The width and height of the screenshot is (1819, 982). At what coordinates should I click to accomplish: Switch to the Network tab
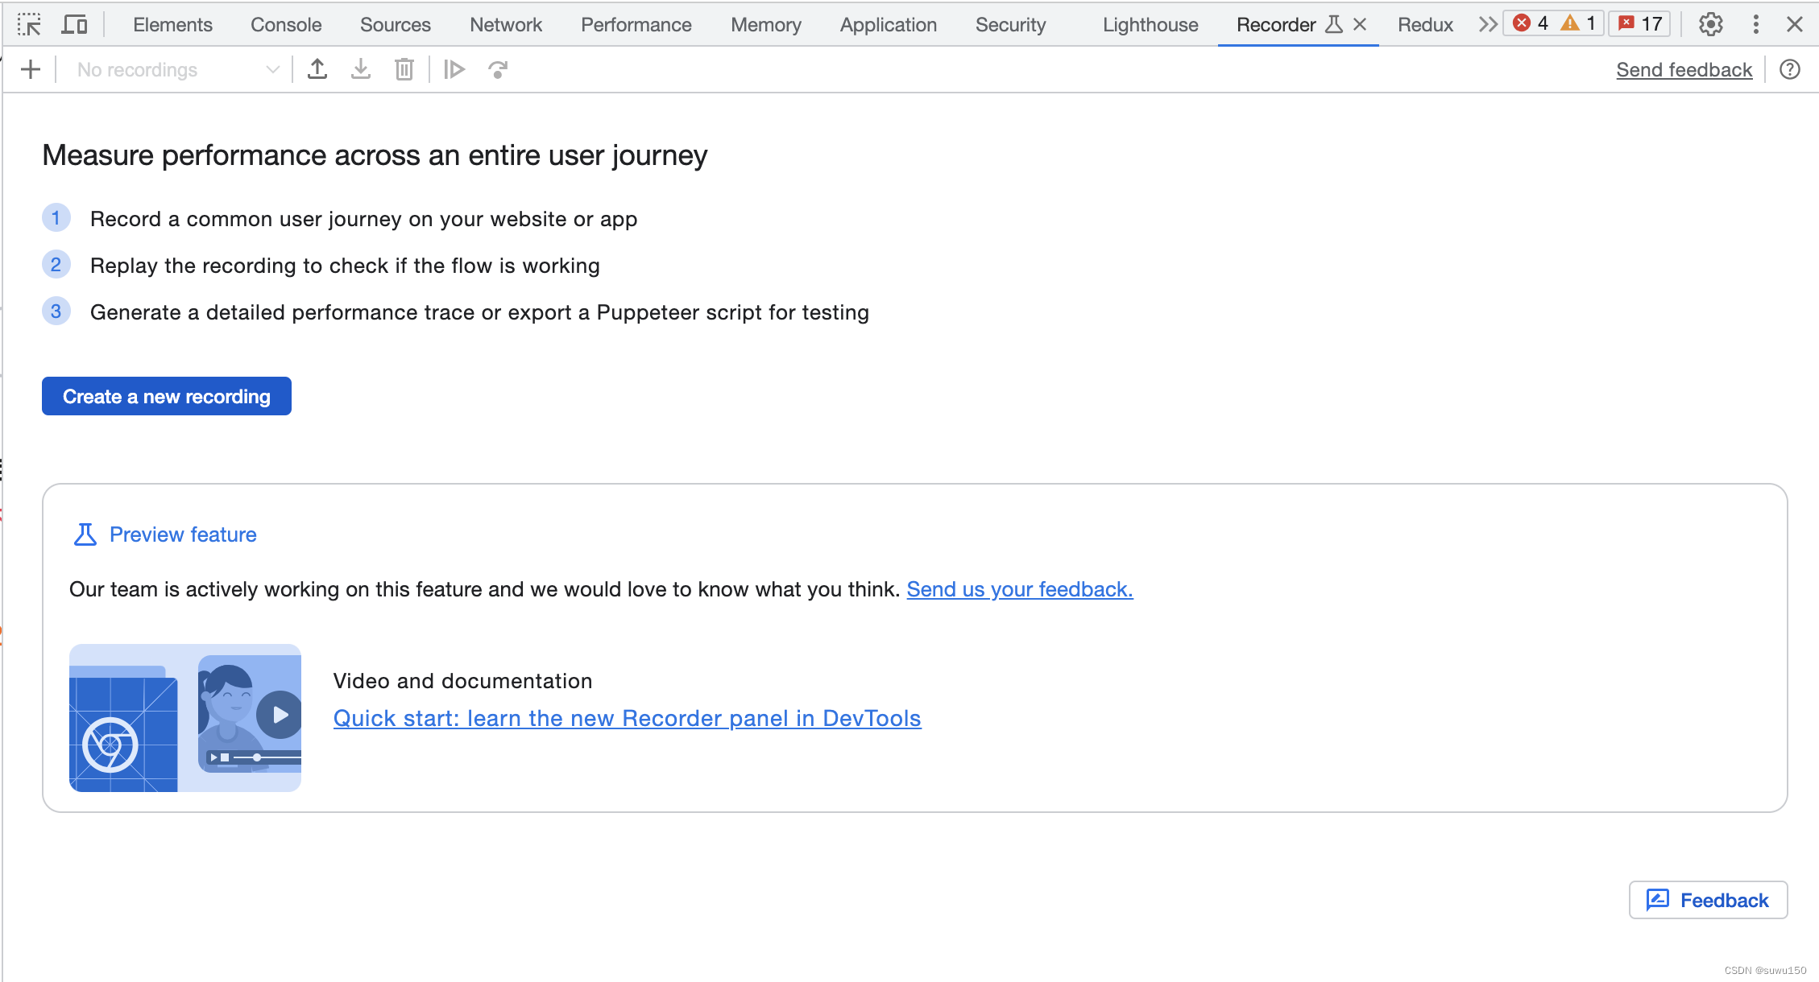click(506, 25)
